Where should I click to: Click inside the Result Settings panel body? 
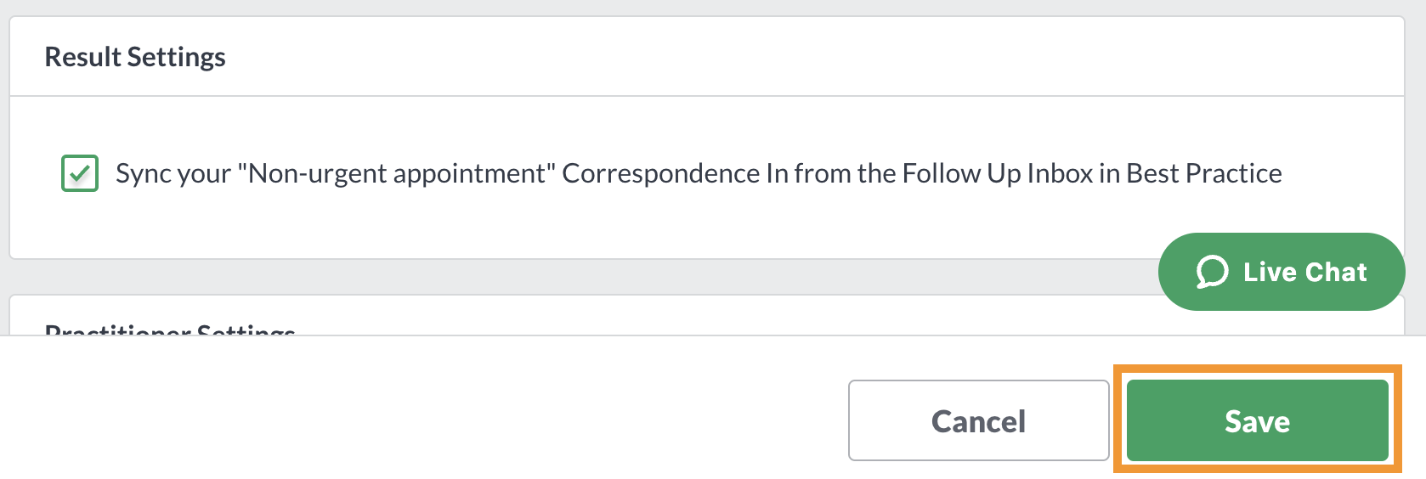pyautogui.click(x=706, y=178)
